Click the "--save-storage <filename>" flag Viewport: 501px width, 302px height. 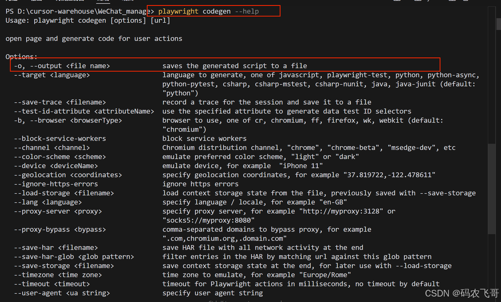[64, 266]
